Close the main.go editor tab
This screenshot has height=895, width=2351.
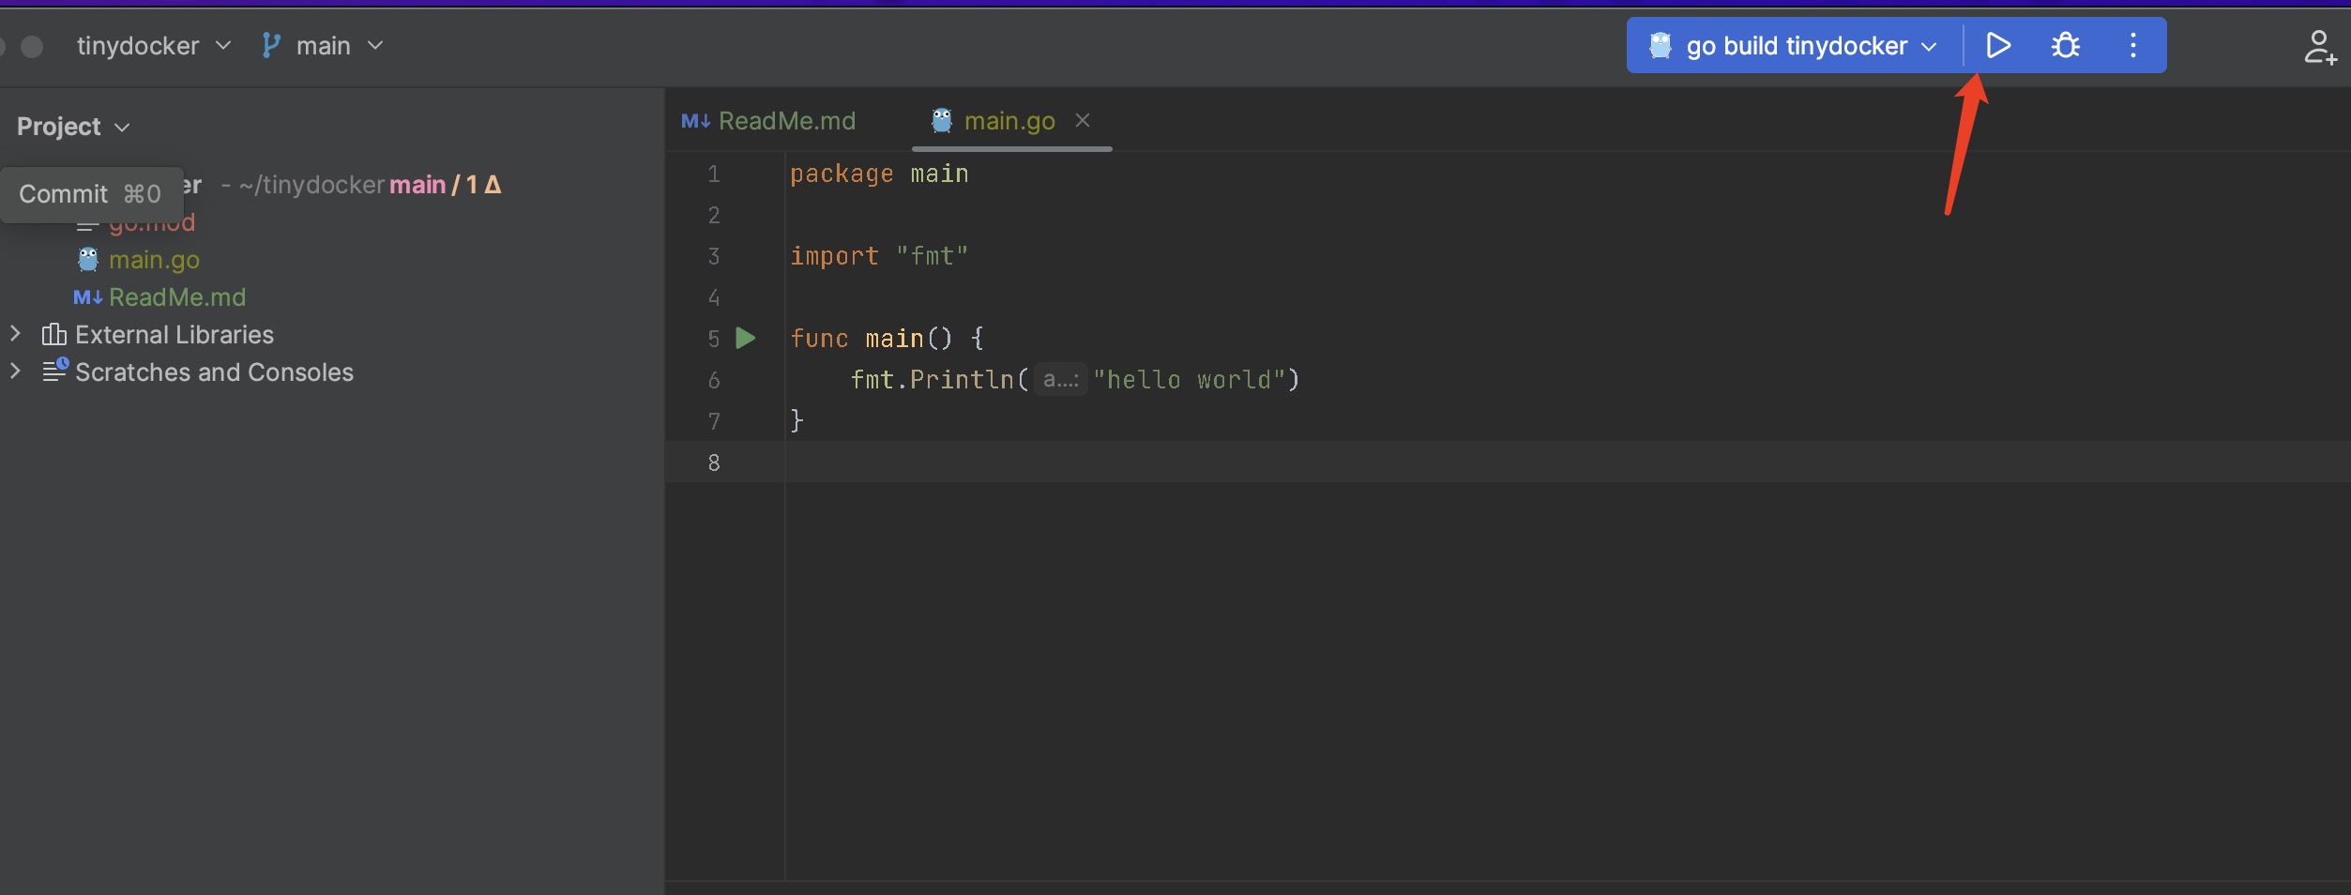click(x=1083, y=120)
